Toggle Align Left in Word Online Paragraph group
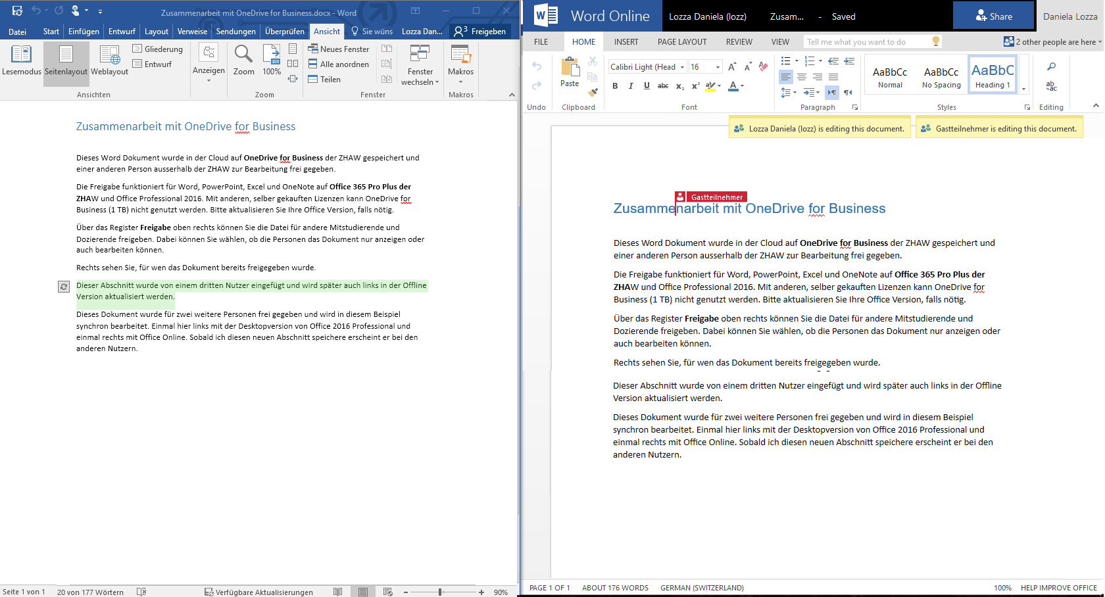 pos(786,77)
